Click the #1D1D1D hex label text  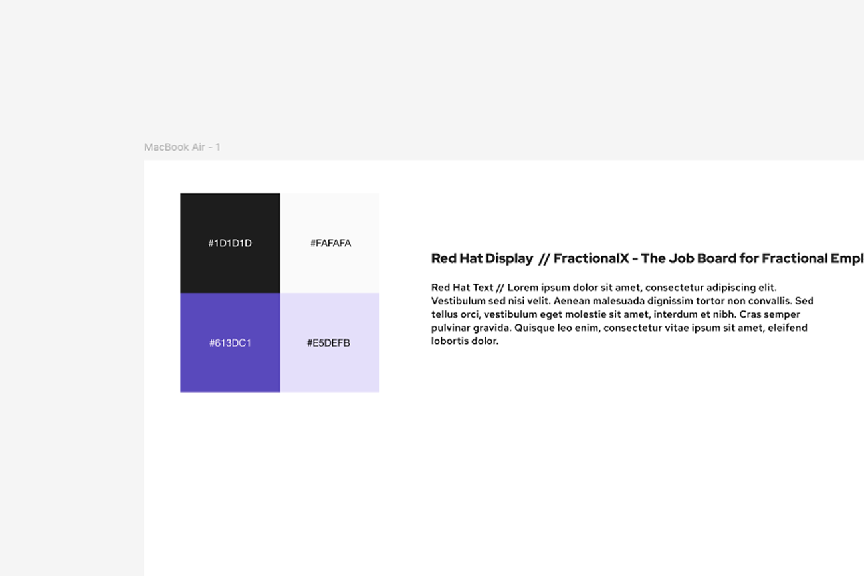point(230,243)
